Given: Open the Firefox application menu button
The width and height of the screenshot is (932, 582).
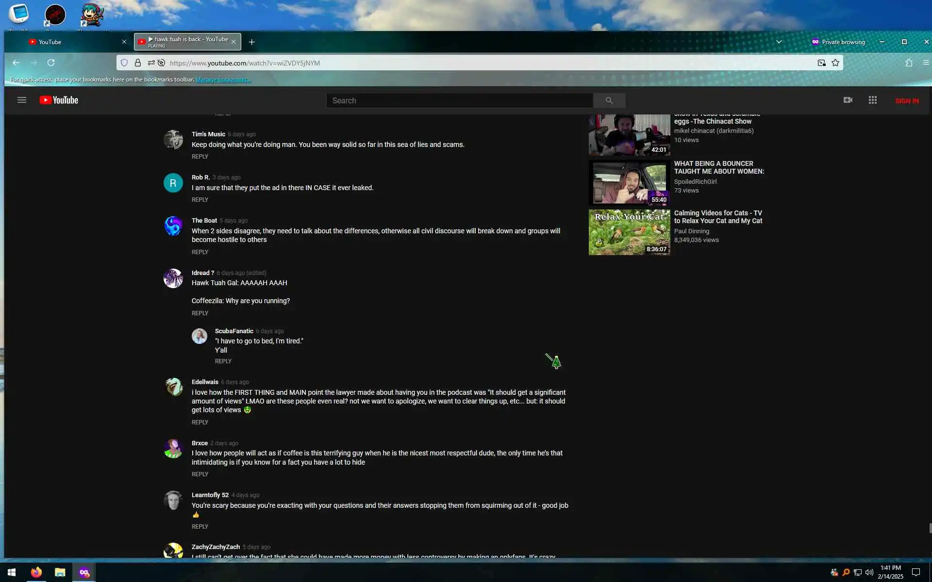Looking at the screenshot, I should coord(926,63).
